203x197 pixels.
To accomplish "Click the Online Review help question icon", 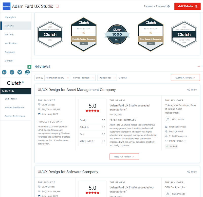I will tap(185, 141).
